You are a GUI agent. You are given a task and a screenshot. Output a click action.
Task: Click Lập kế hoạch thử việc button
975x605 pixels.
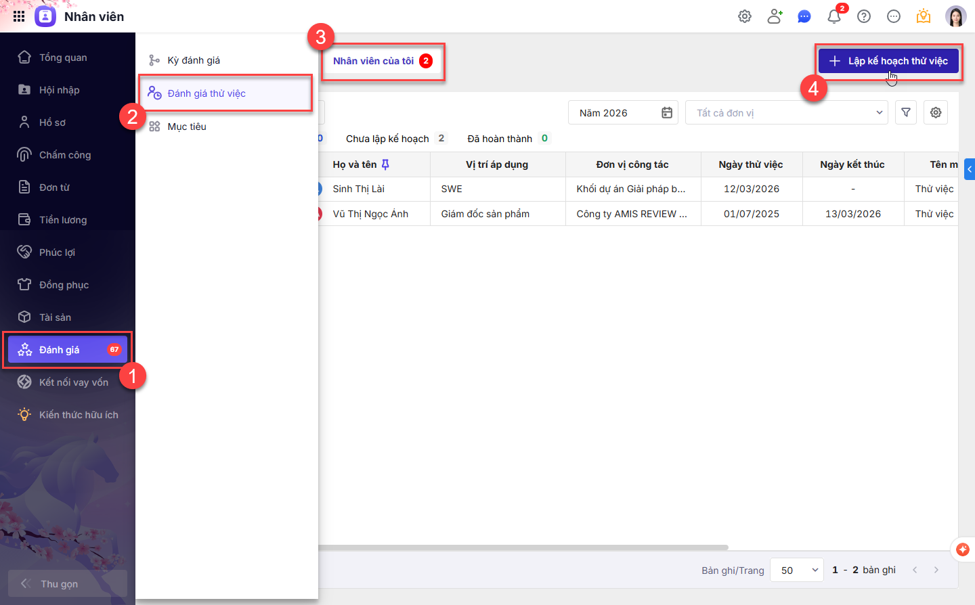pos(888,61)
